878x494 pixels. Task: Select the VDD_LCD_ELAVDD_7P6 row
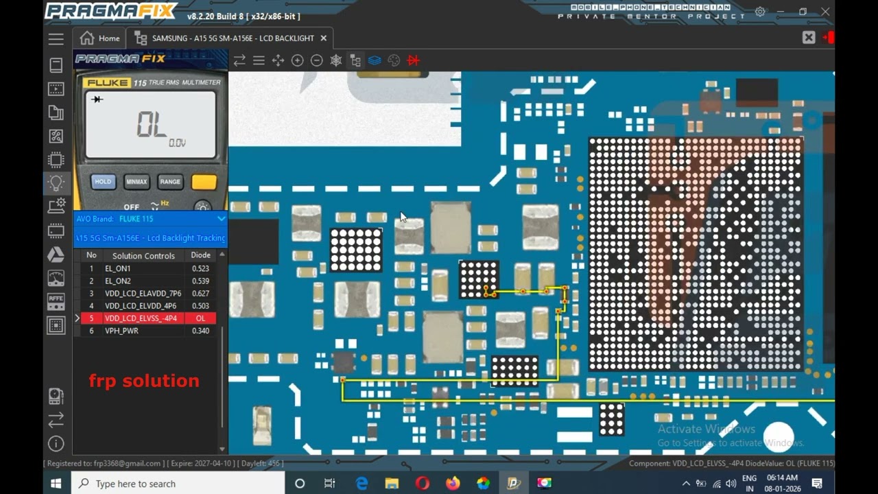(x=145, y=293)
